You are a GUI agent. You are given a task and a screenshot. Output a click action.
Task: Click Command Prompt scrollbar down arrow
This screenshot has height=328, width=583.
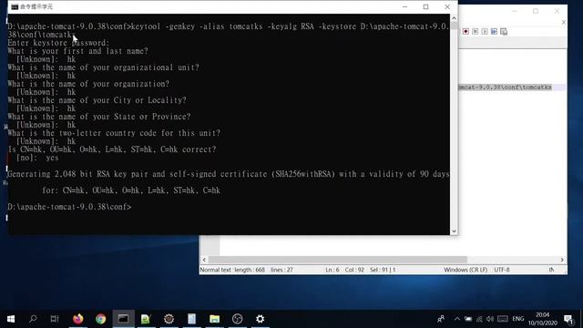tap(454, 231)
